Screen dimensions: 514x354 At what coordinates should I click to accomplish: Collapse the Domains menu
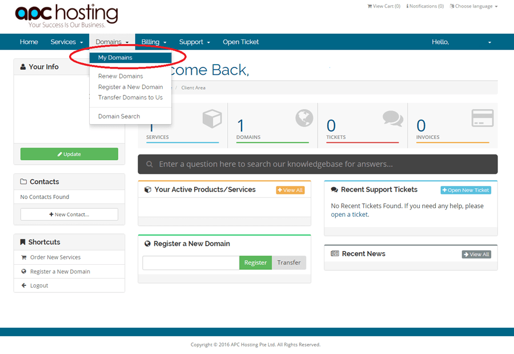112,42
